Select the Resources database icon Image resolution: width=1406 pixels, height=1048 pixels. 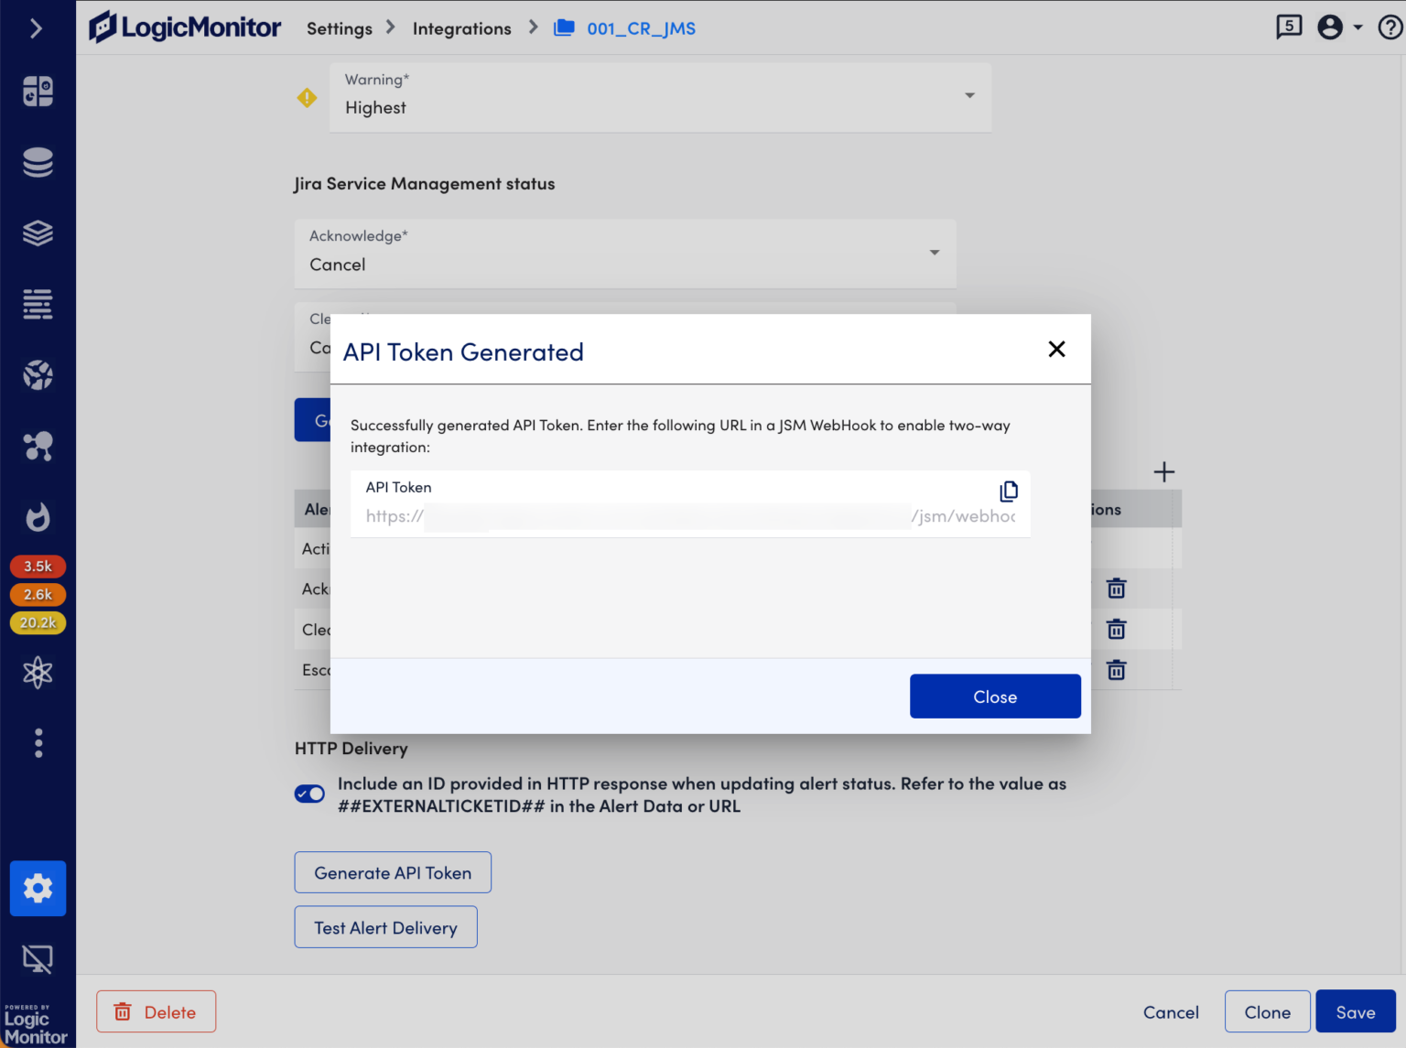(38, 162)
